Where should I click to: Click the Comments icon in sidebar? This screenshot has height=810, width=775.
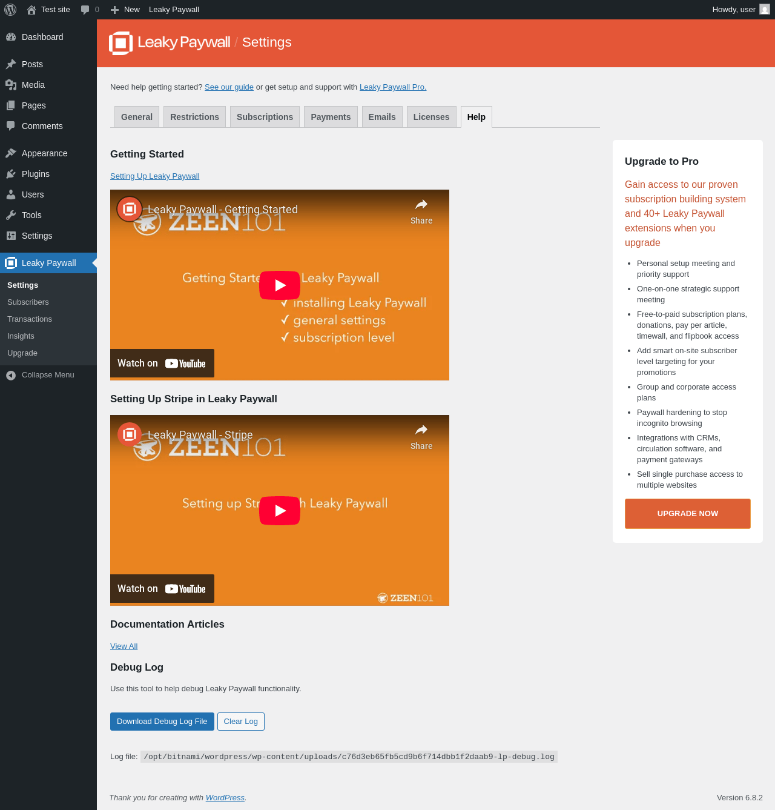click(11, 126)
